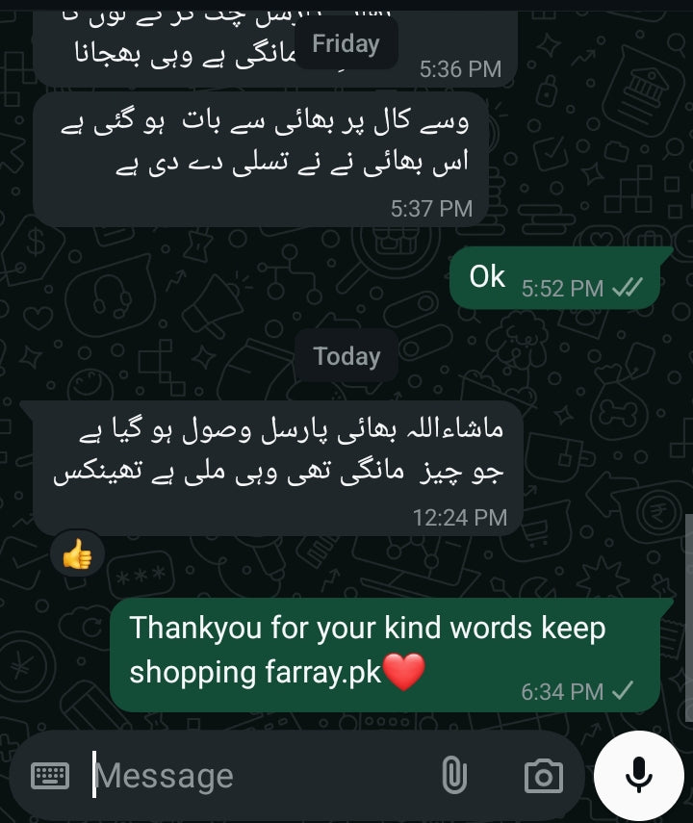Open the camera from message bar

click(x=544, y=776)
